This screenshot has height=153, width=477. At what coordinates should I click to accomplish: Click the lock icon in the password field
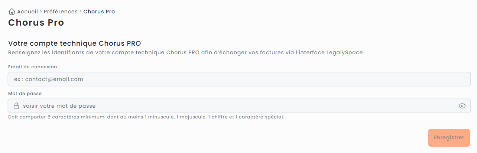coord(16,106)
